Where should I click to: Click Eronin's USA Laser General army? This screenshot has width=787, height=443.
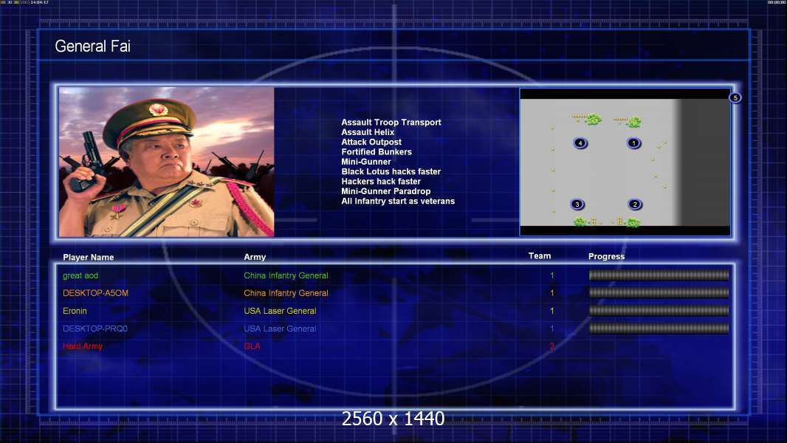coord(280,311)
